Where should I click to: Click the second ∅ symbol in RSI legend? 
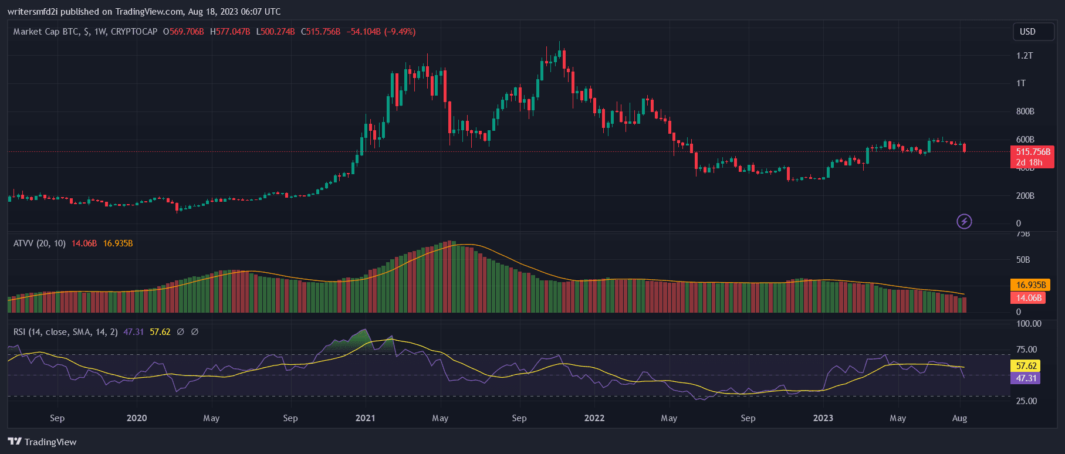195,332
